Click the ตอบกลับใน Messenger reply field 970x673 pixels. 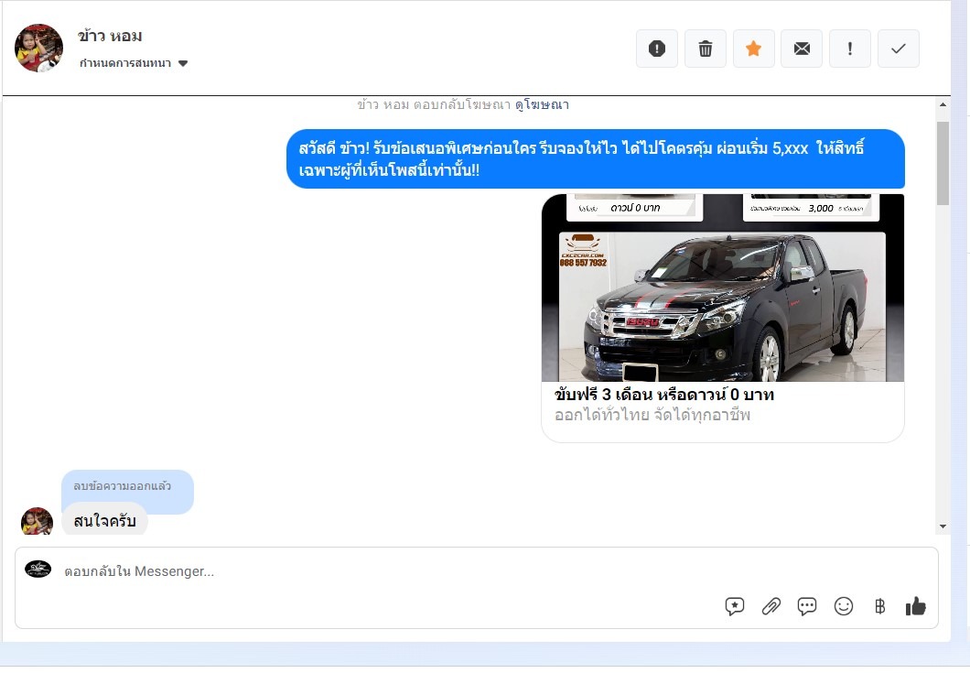click(366, 571)
